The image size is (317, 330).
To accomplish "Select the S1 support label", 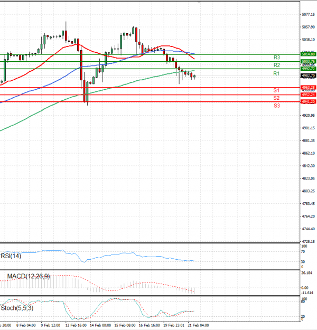I will 276,90.
